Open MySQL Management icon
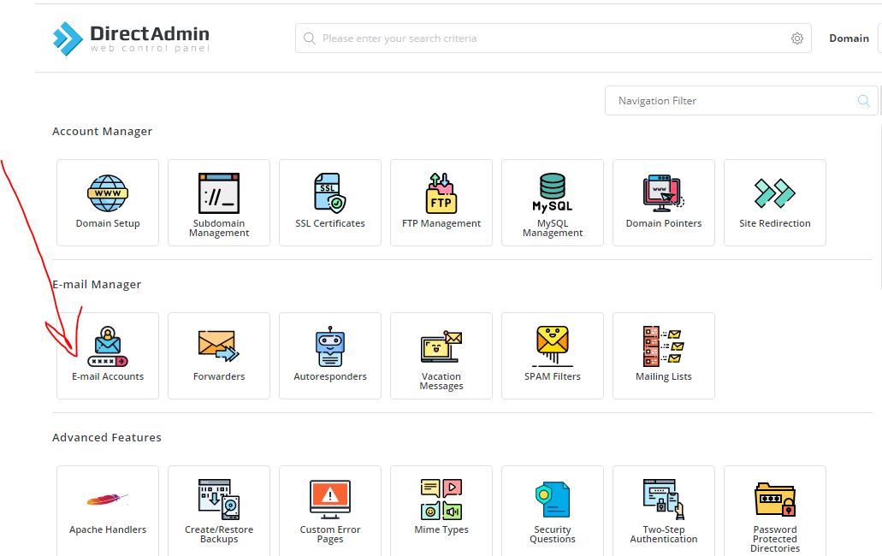Viewport: 882px width, 556px height. 553,194
